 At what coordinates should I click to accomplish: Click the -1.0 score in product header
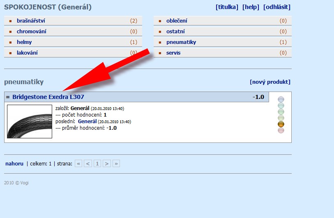click(258, 97)
